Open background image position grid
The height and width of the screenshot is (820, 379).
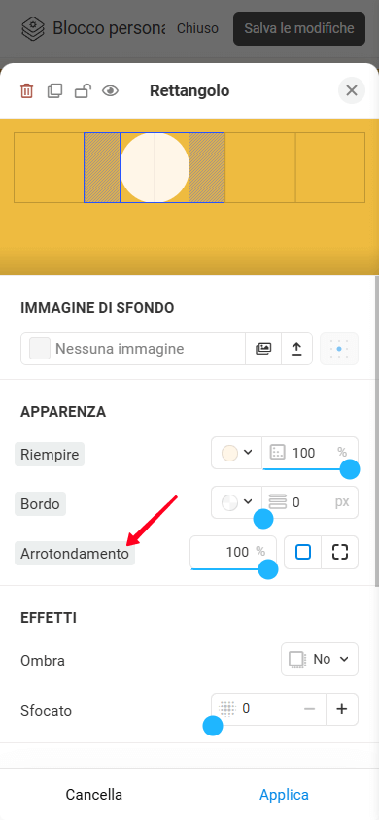pyautogui.click(x=339, y=349)
